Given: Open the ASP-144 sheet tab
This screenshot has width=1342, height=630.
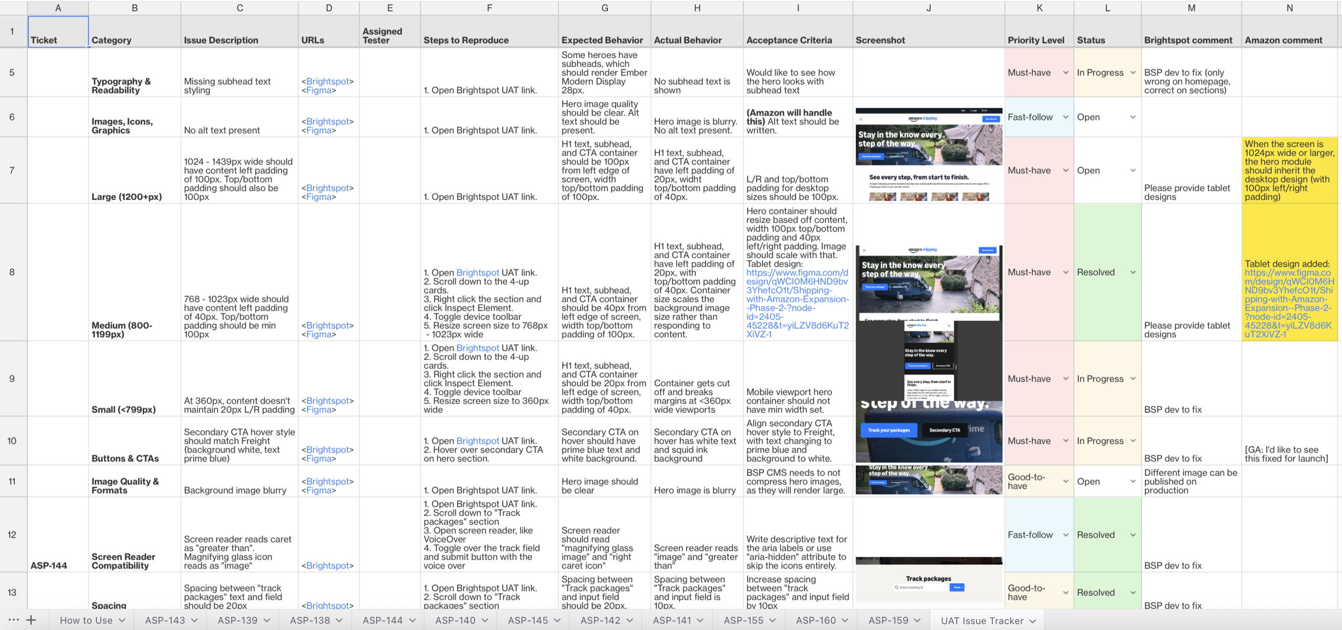Looking at the screenshot, I should (x=382, y=621).
